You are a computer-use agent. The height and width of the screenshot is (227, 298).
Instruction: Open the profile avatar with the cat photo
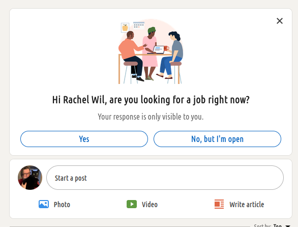pos(30,178)
